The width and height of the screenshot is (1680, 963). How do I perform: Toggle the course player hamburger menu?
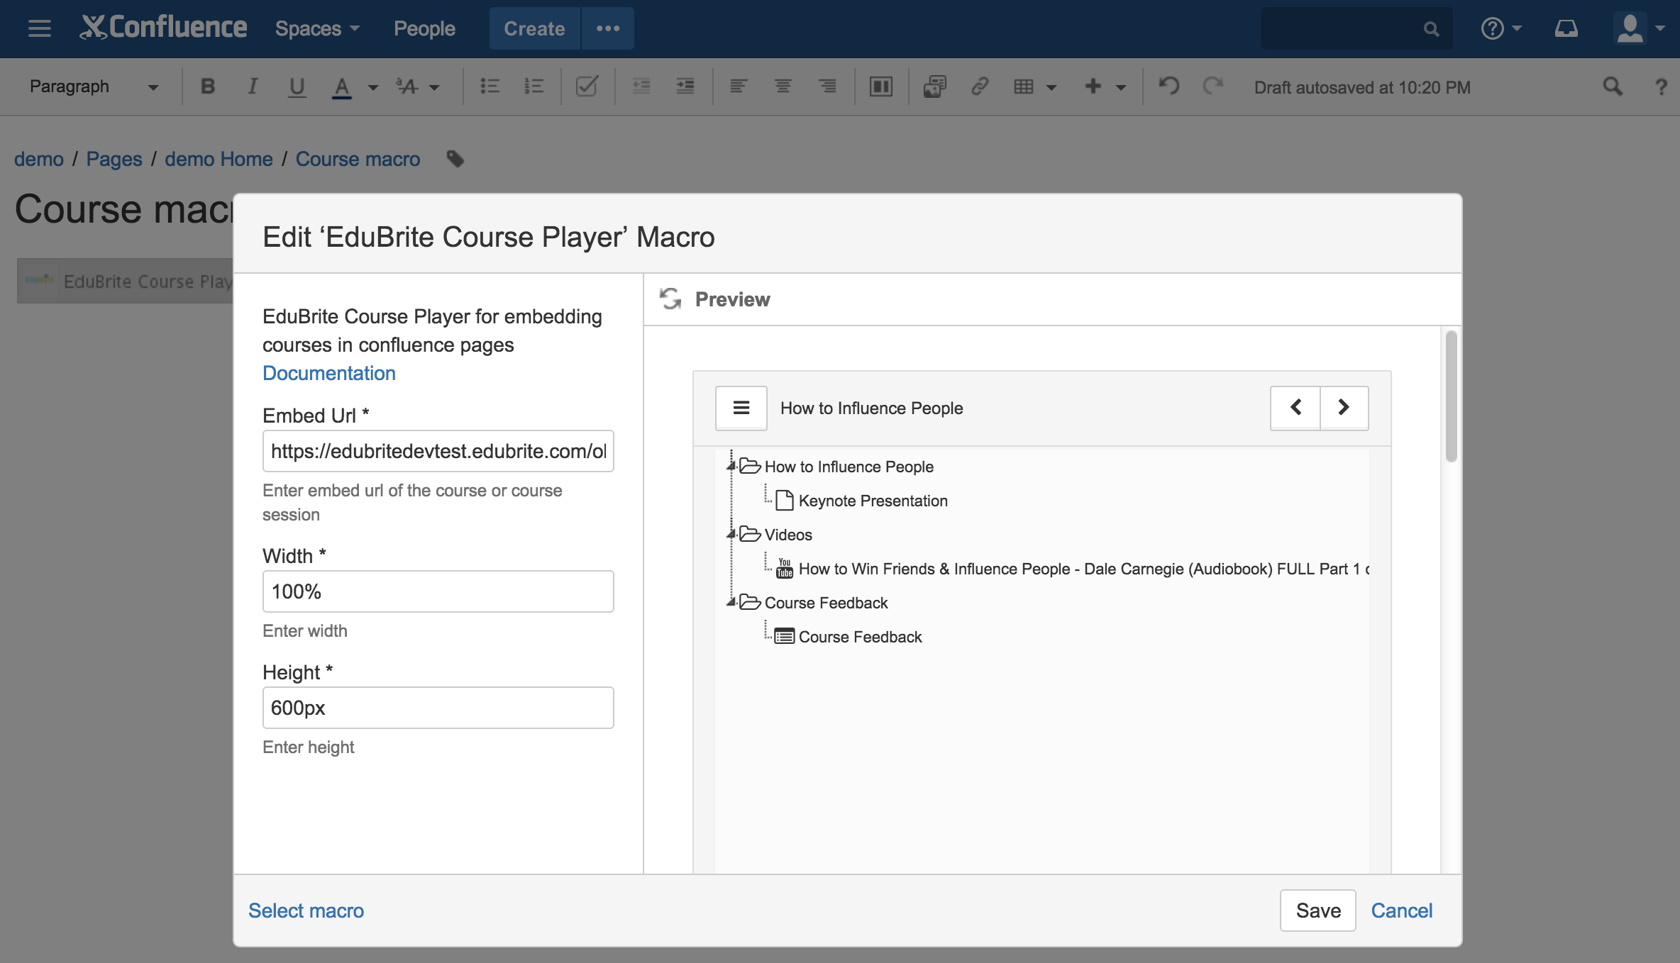(741, 408)
